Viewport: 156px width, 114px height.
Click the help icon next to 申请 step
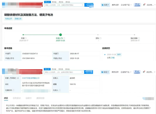[26, 38]
